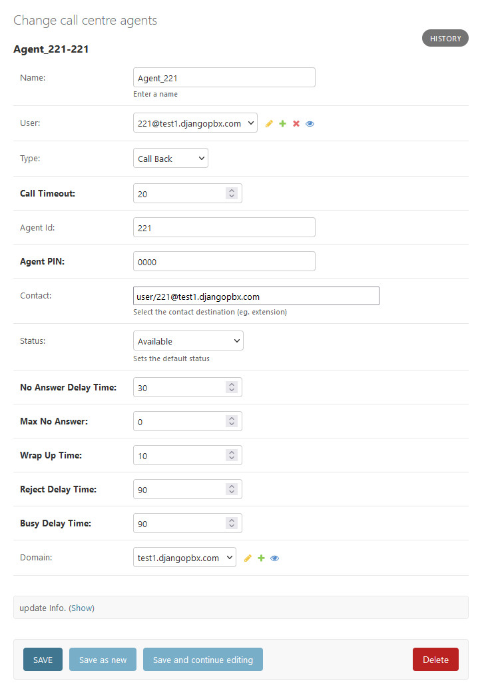Expand the Status dropdown set to Available
The width and height of the screenshot is (484, 693).
[x=188, y=341]
